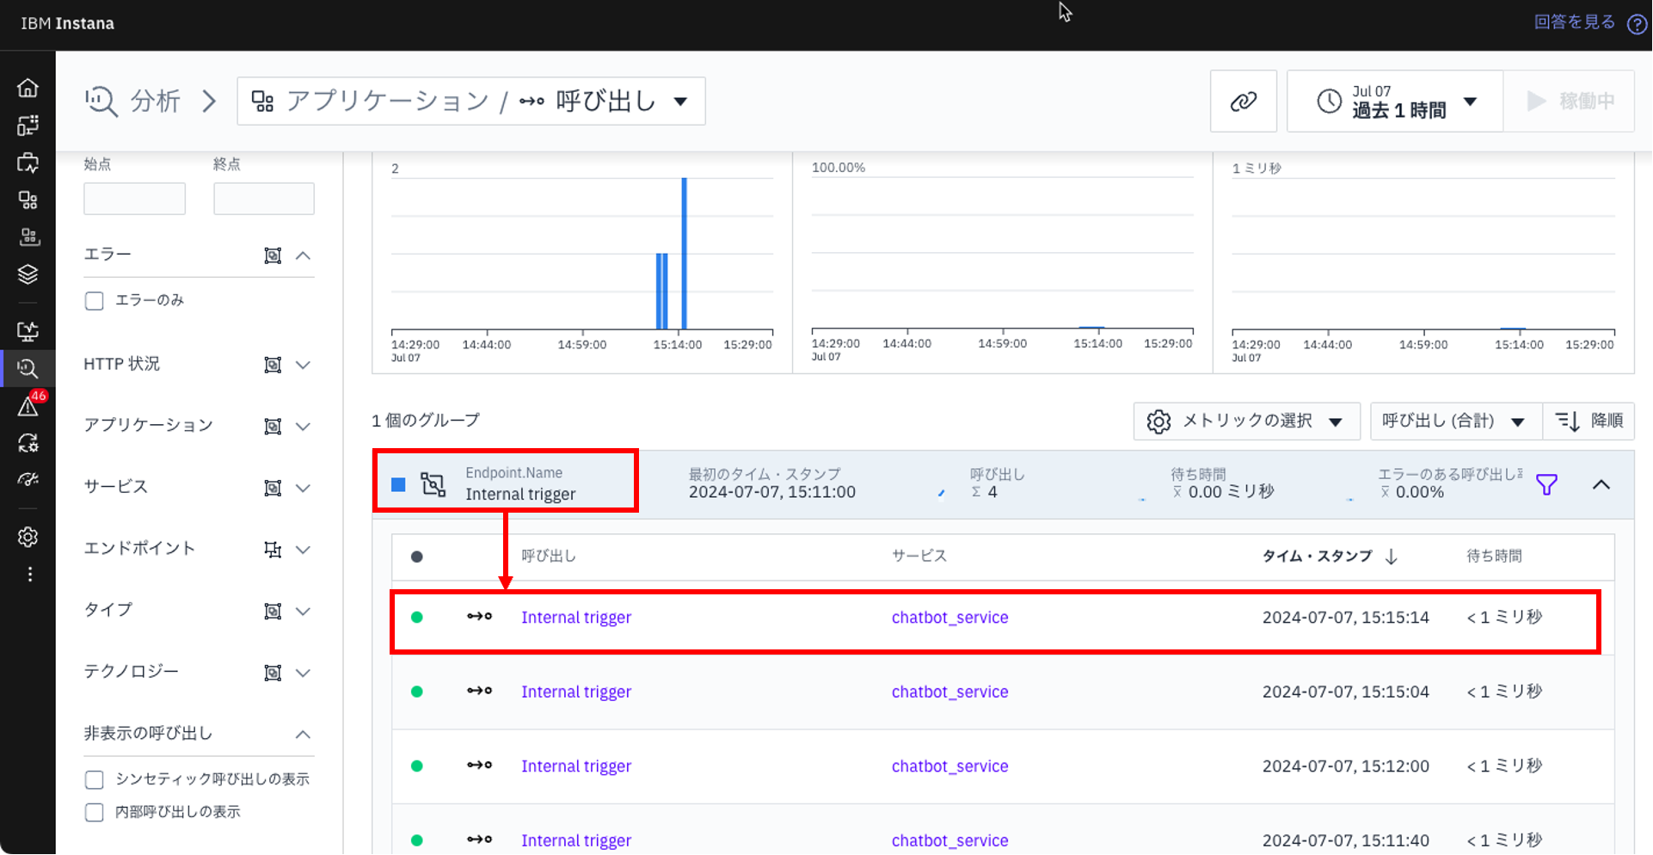The height and width of the screenshot is (855, 1653).
Task: Expand the HTTP 状況 filter section
Action: [303, 365]
